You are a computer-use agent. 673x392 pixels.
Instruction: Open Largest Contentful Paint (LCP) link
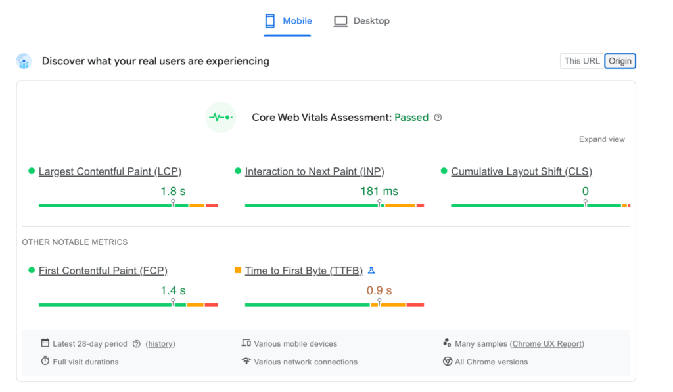tap(110, 171)
